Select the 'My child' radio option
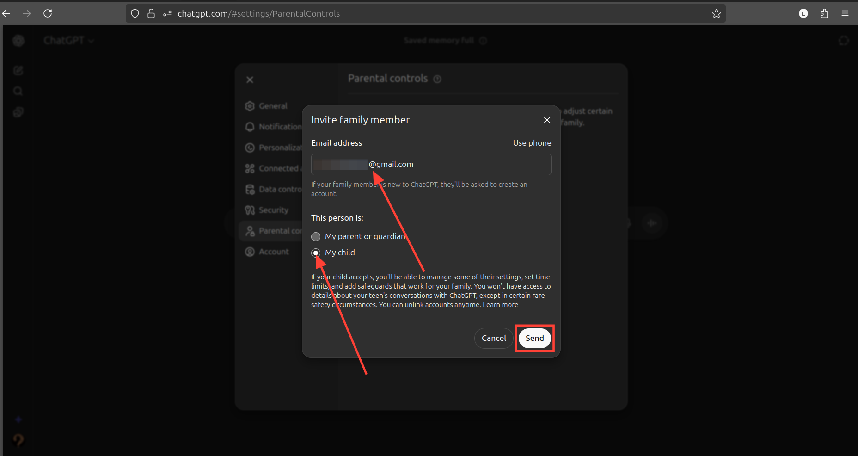This screenshot has width=858, height=456. (x=316, y=253)
